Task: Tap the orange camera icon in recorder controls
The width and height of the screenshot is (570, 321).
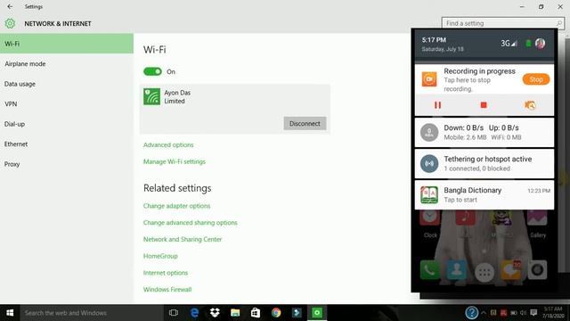Action: 530,105
